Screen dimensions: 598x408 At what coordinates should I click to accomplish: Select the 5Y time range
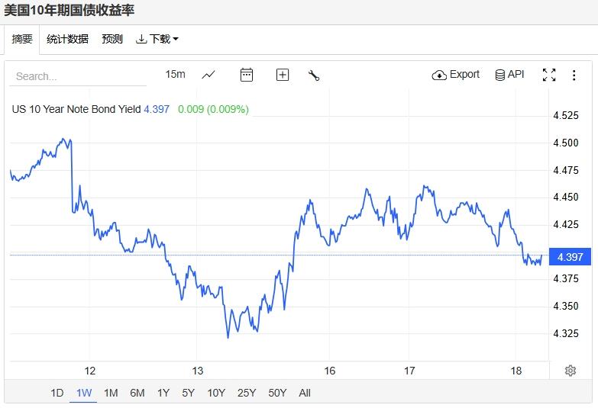tap(188, 393)
